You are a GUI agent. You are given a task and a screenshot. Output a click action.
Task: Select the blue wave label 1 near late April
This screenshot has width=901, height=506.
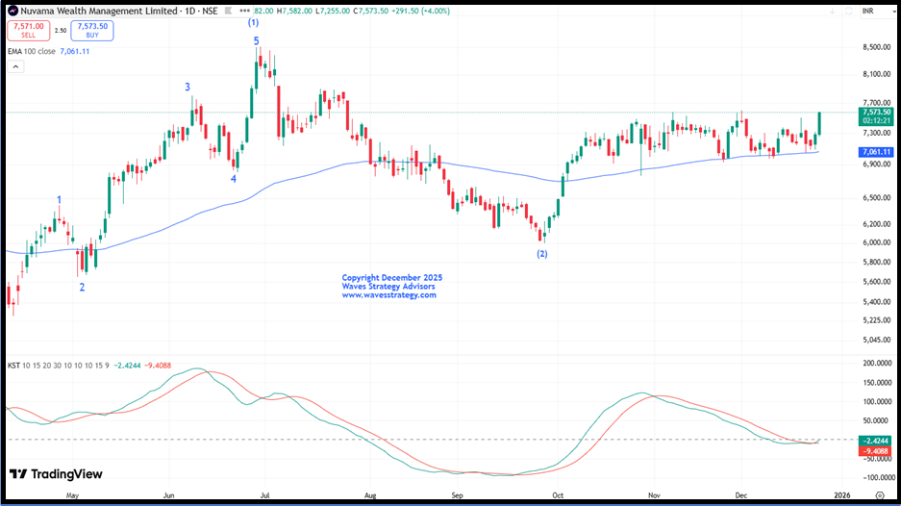(x=60, y=199)
